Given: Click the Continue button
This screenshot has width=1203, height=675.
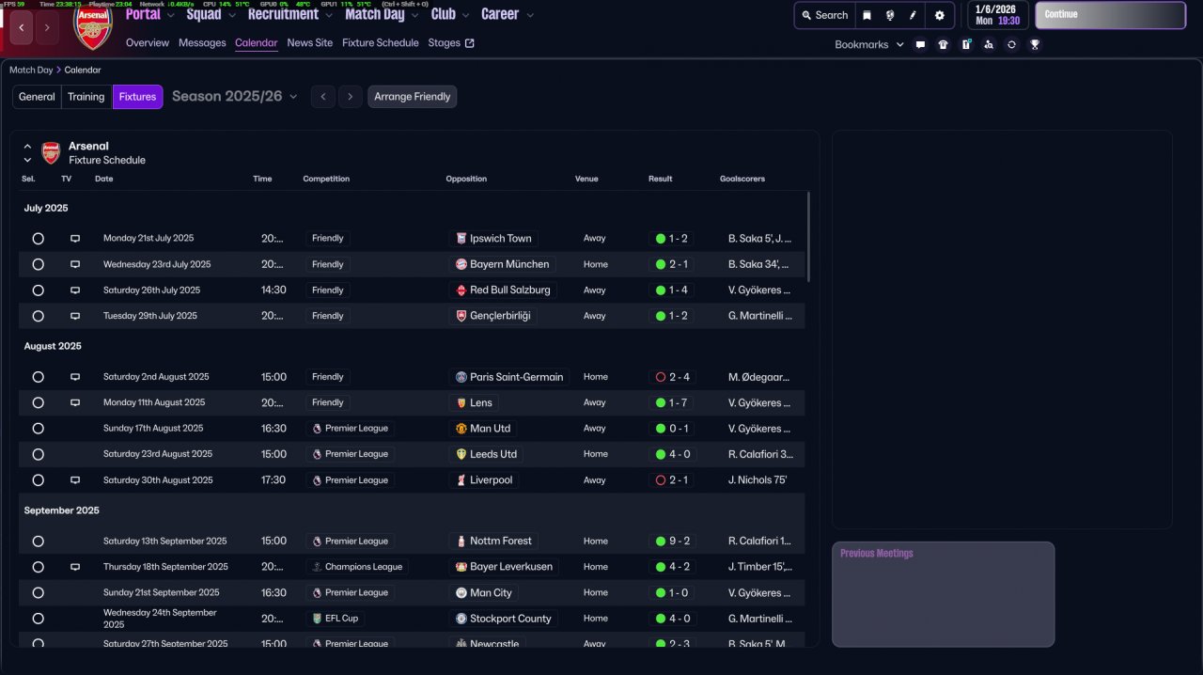Looking at the screenshot, I should [1110, 15].
